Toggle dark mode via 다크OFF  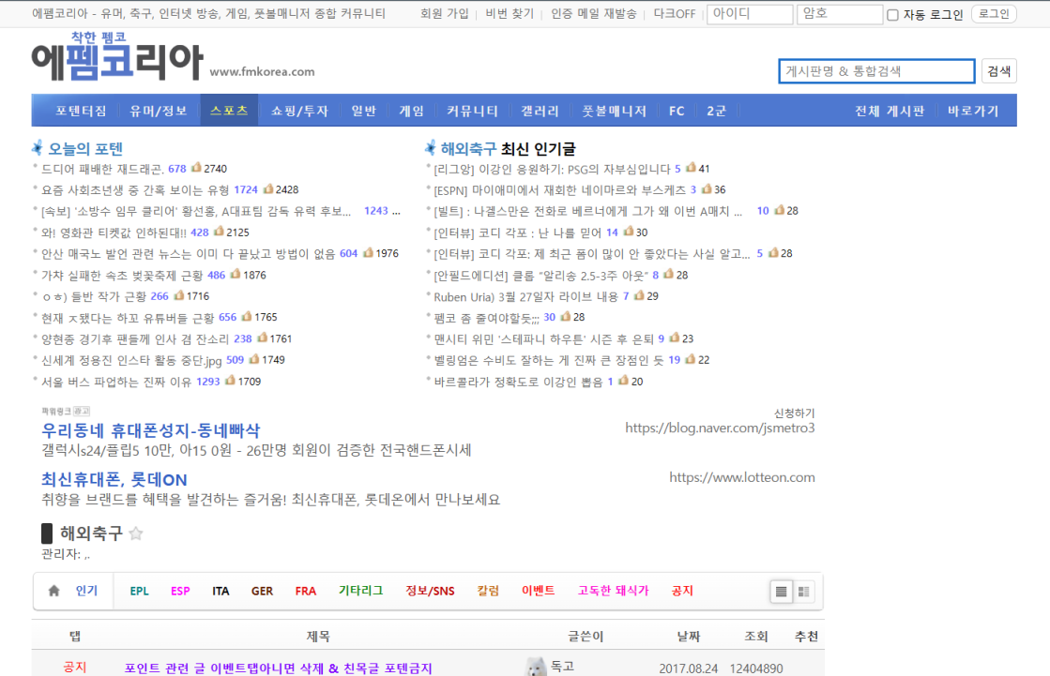coord(674,14)
